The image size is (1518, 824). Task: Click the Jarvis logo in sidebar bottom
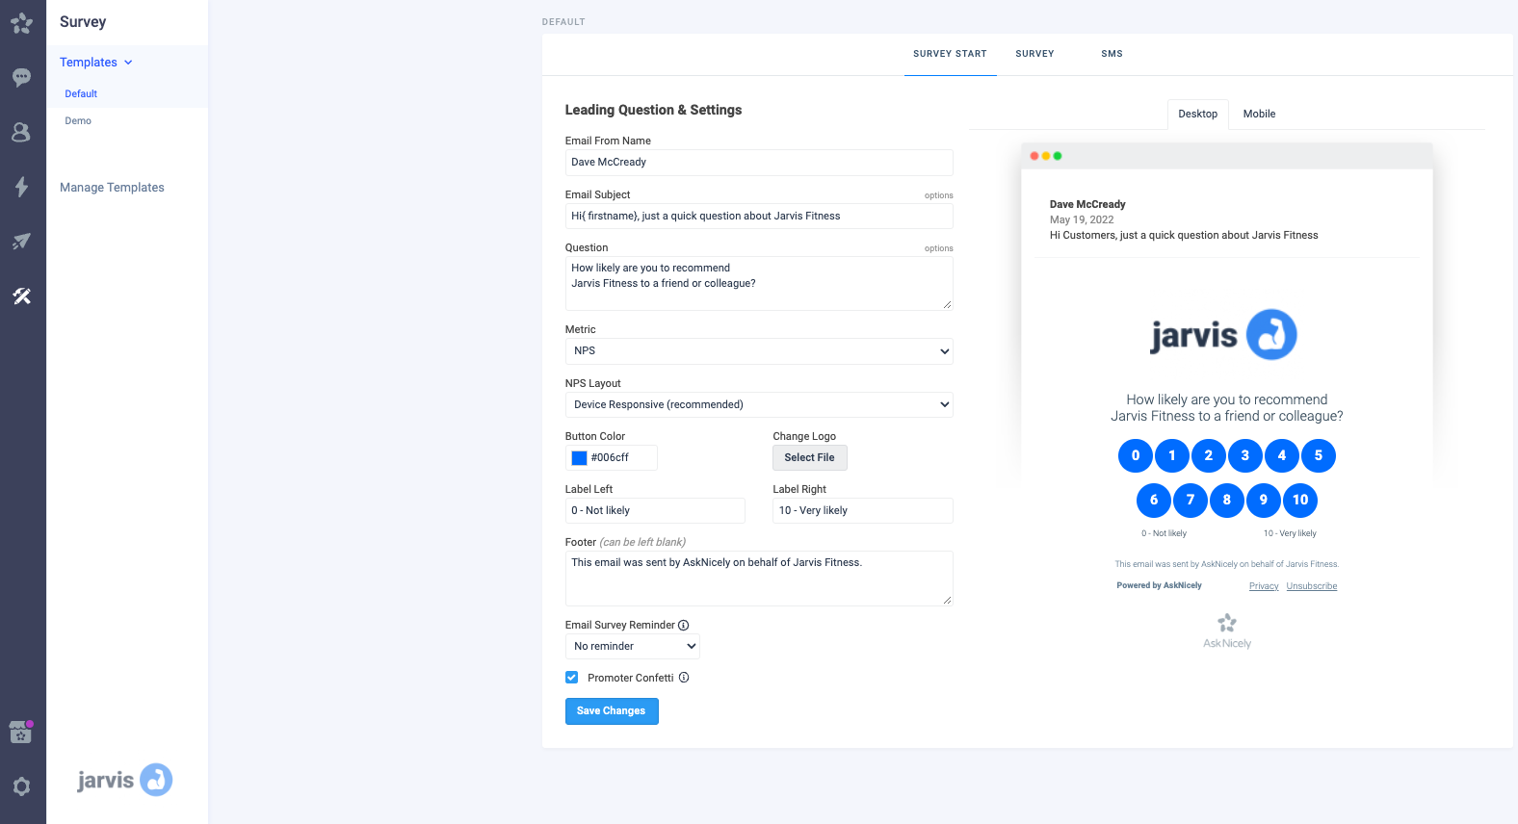124,780
